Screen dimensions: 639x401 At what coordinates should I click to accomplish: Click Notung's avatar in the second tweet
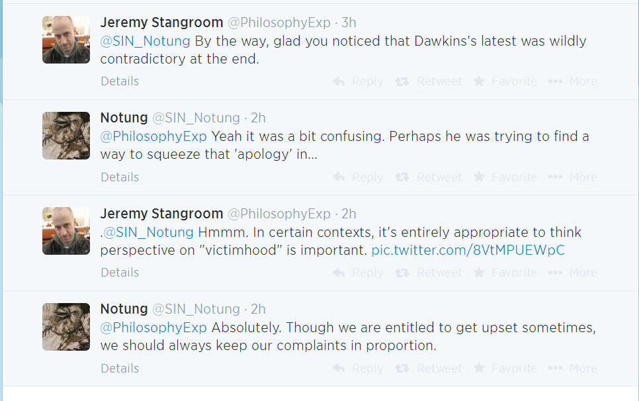pyautogui.click(x=66, y=136)
